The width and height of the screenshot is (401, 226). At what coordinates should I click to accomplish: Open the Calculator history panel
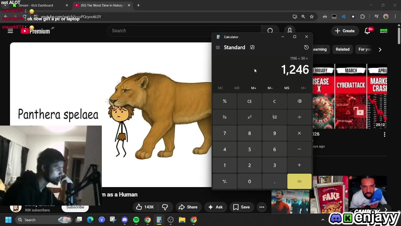[x=306, y=47]
